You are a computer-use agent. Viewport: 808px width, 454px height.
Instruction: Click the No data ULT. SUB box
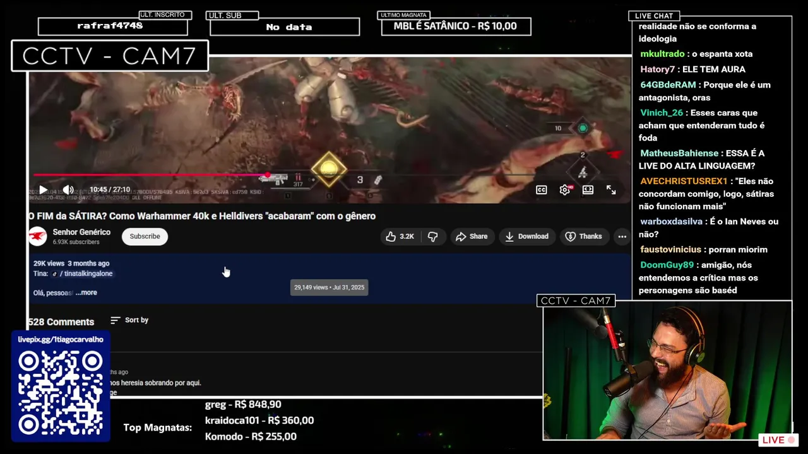pyautogui.click(x=285, y=26)
